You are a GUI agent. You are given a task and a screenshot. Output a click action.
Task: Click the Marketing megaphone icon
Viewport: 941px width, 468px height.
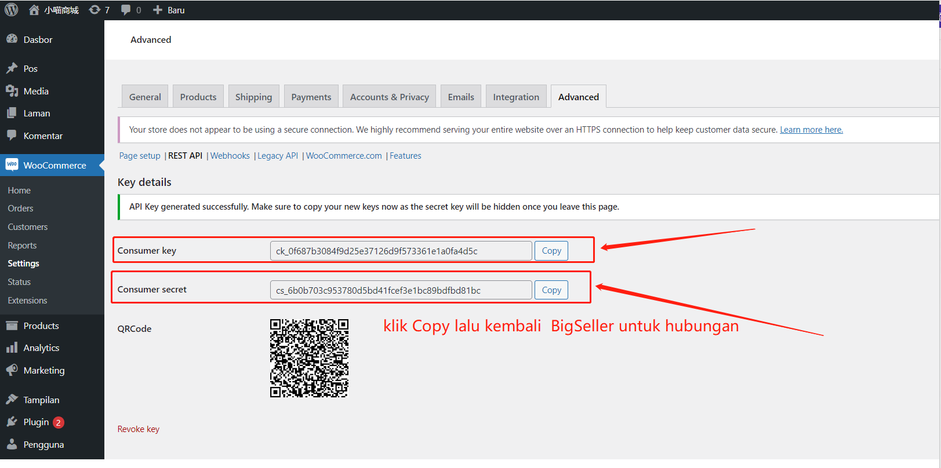(x=12, y=370)
